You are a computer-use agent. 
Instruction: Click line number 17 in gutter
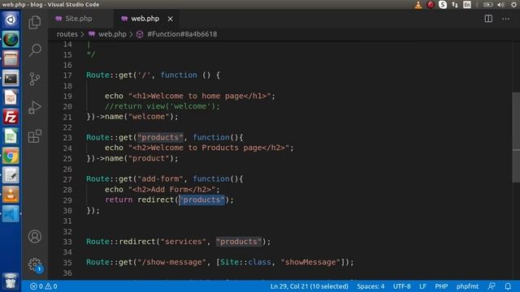pyautogui.click(x=67, y=75)
